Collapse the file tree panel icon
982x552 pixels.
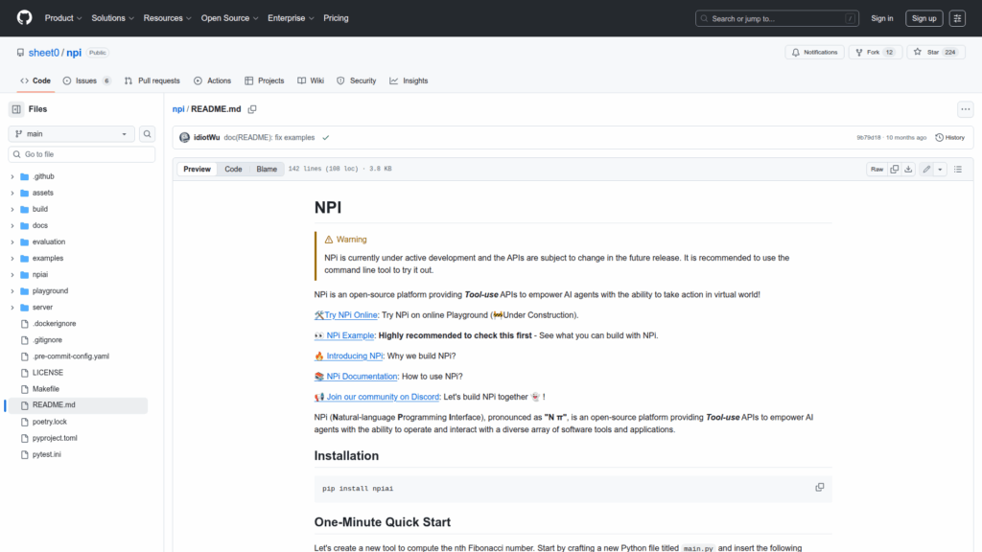click(x=16, y=109)
